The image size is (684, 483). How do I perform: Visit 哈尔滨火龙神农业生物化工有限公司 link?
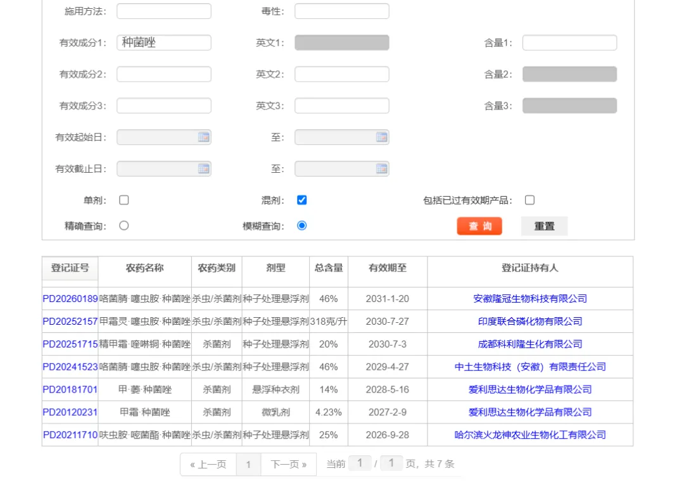(x=530, y=435)
